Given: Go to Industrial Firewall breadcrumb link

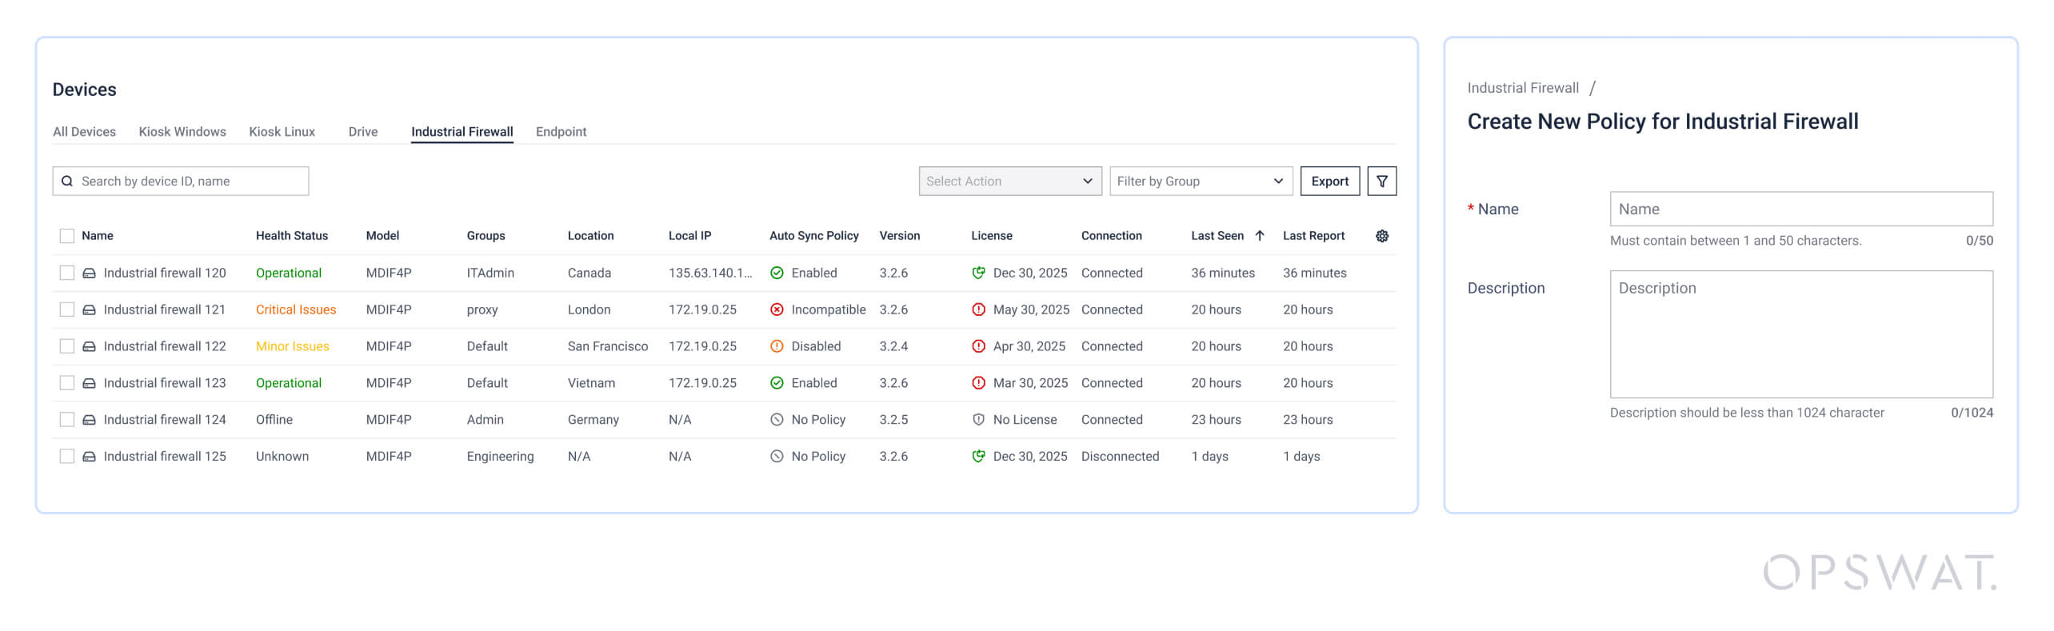Looking at the screenshot, I should click(x=1522, y=88).
